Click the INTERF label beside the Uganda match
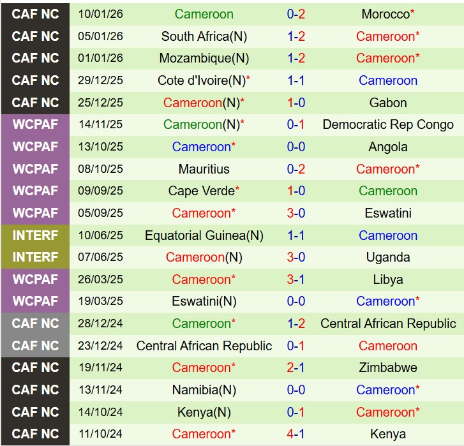Image resolution: width=464 pixels, height=446 pixels. point(35,257)
